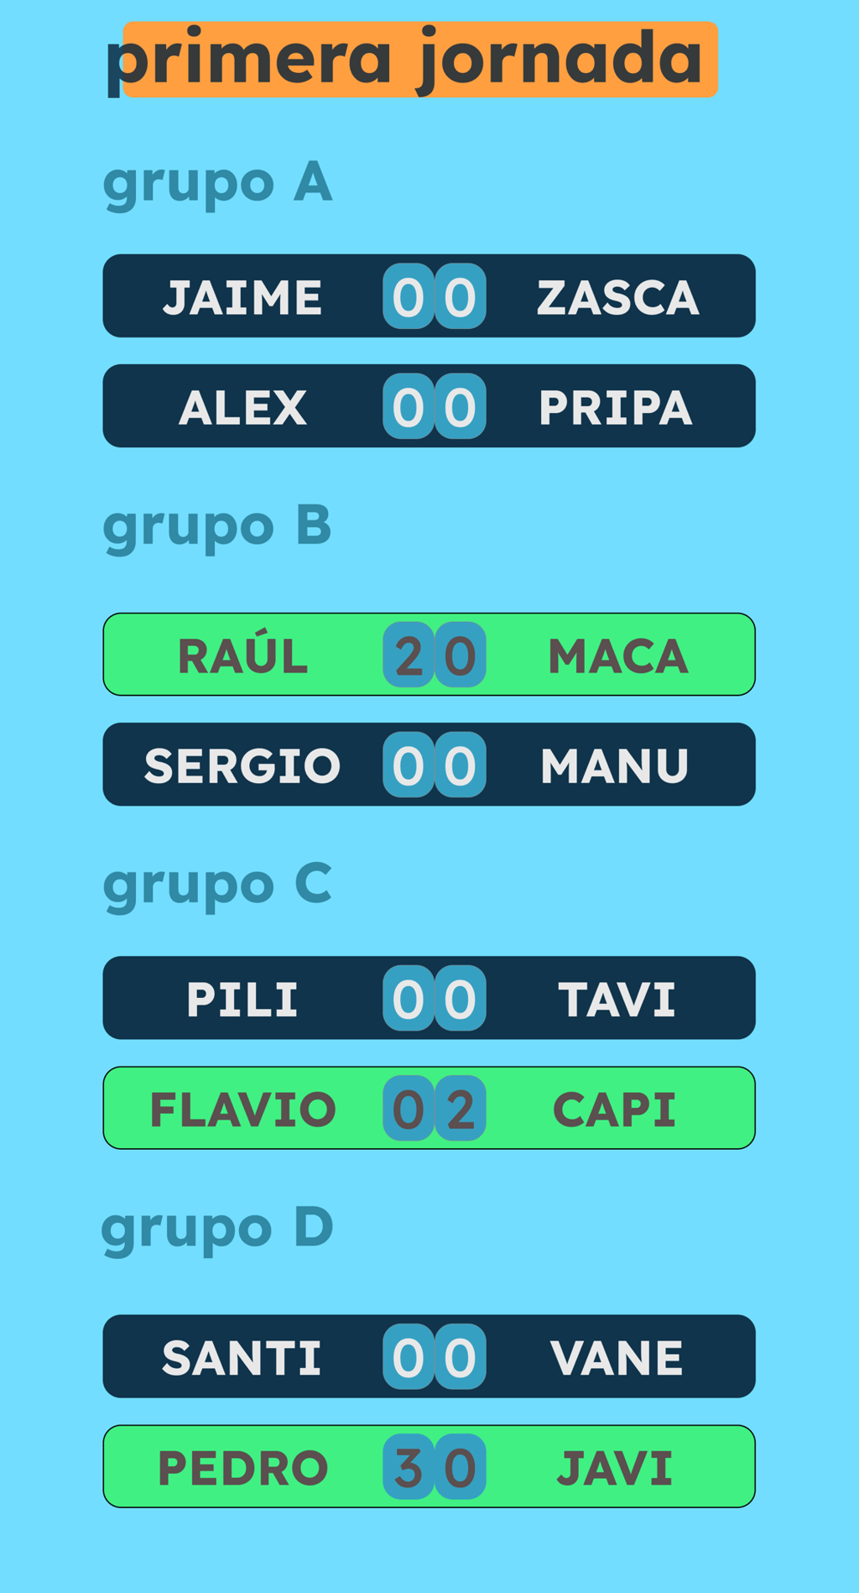Click the MANU team name

tap(615, 765)
